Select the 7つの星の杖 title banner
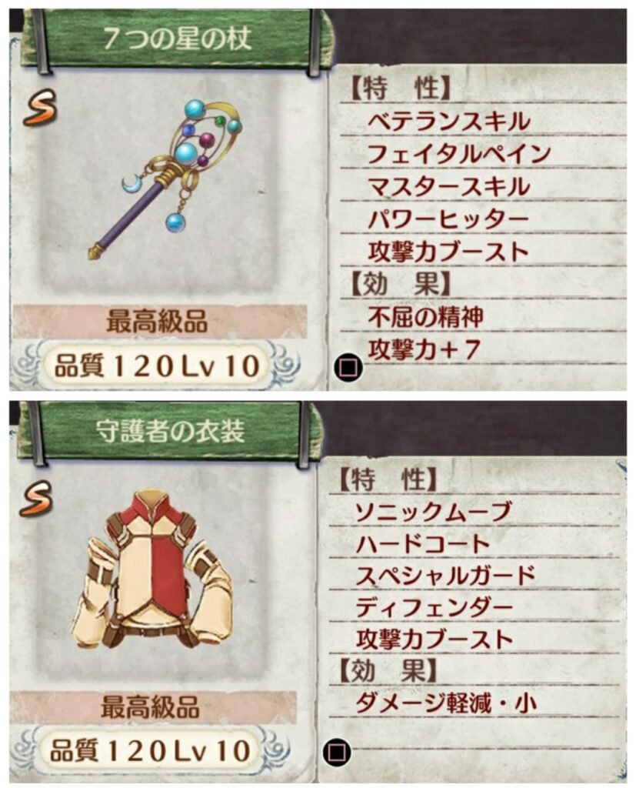The image size is (636, 788). tap(177, 39)
